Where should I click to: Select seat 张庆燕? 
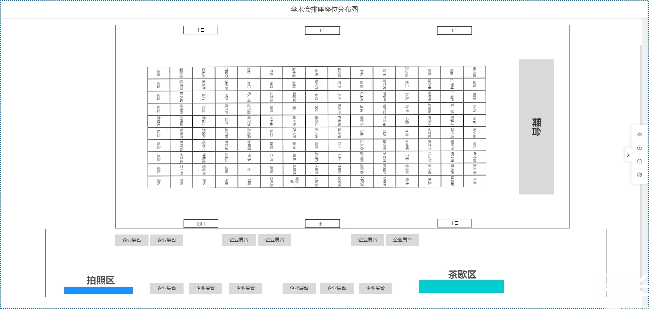pos(181,133)
